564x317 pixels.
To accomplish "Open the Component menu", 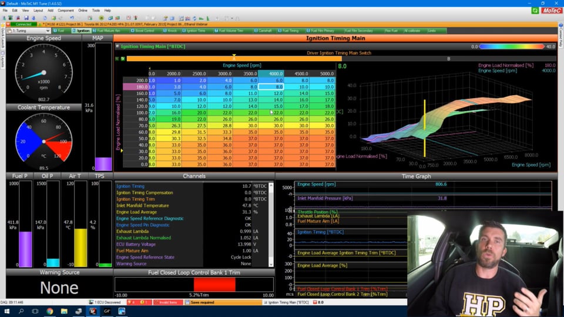I will (x=65, y=11).
